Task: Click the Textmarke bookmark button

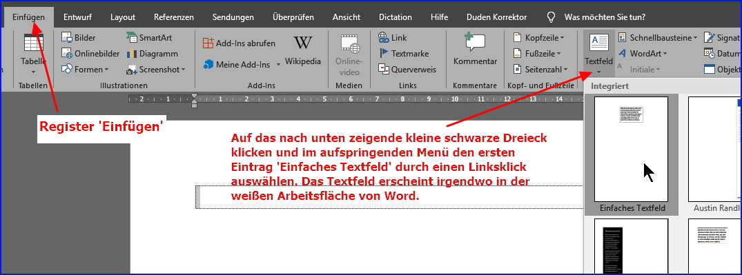Action: (x=403, y=53)
